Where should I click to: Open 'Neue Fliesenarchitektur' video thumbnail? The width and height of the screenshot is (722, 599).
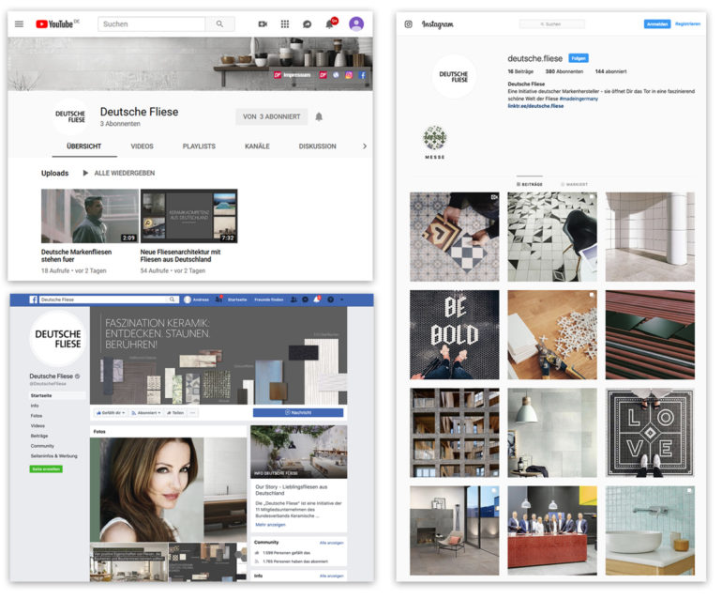188,216
